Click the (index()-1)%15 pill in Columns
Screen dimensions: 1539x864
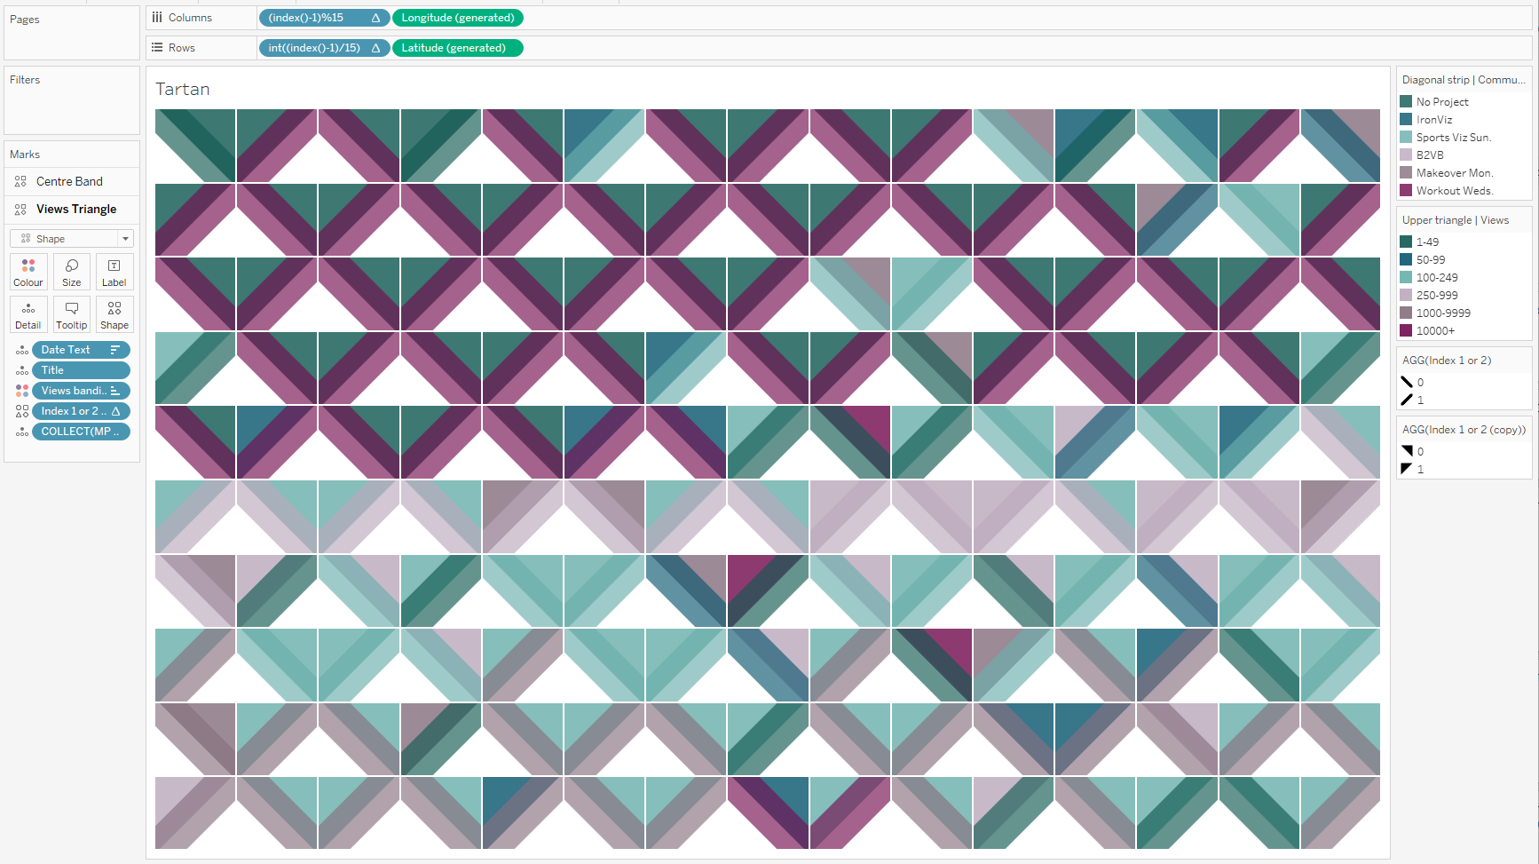324,18
